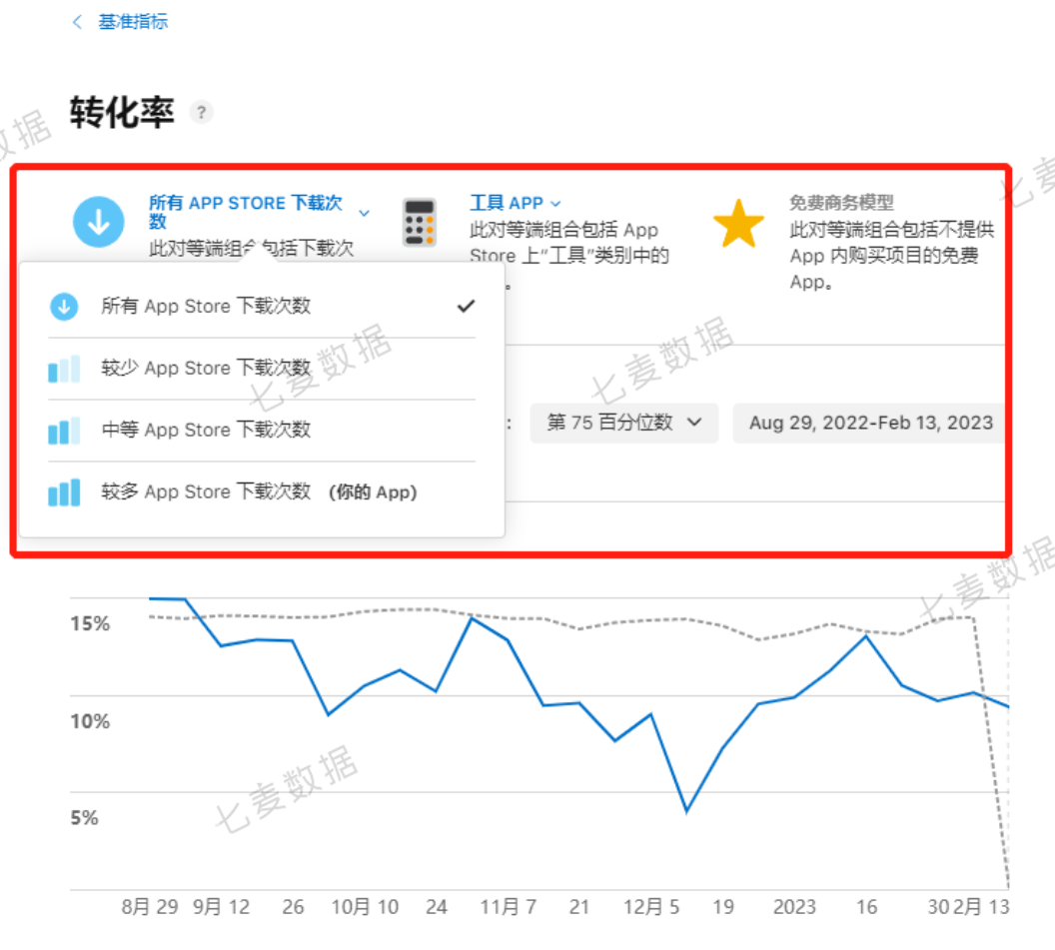This screenshot has width=1055, height=950.
Task: Click the 转化率 page title
Action: tap(122, 112)
